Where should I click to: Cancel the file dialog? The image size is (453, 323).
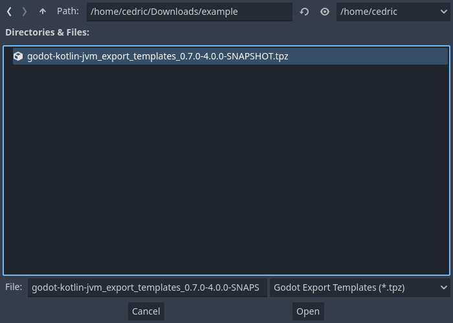[146, 311]
